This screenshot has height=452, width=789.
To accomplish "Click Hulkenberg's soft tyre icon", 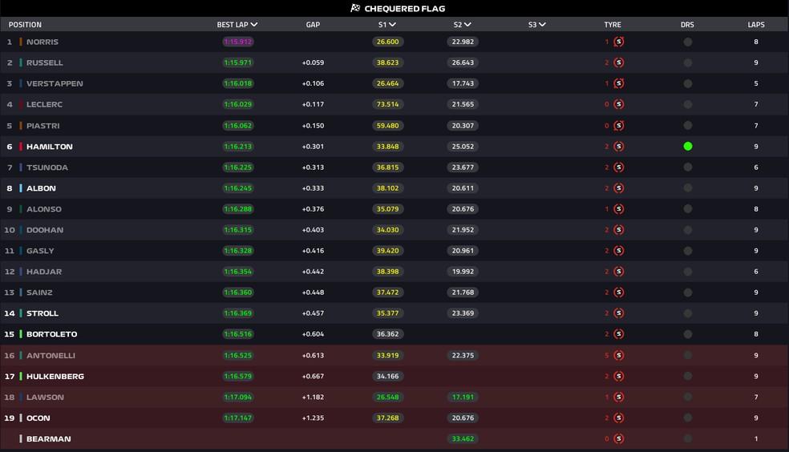I will [x=619, y=376].
